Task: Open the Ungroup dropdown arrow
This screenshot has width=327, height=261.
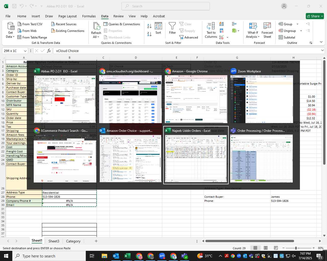Action: point(301,31)
